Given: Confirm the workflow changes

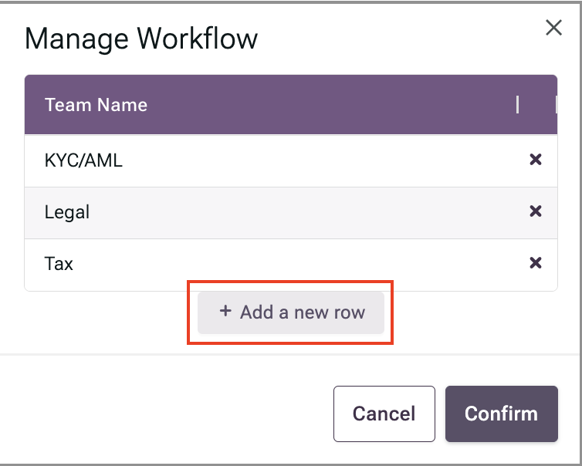Looking at the screenshot, I should pos(502,414).
